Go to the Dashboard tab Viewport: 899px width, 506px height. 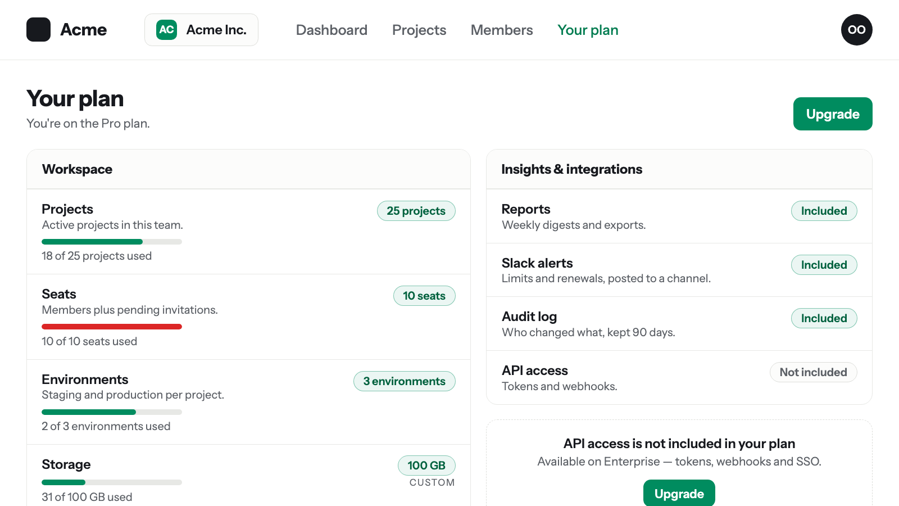point(332,30)
